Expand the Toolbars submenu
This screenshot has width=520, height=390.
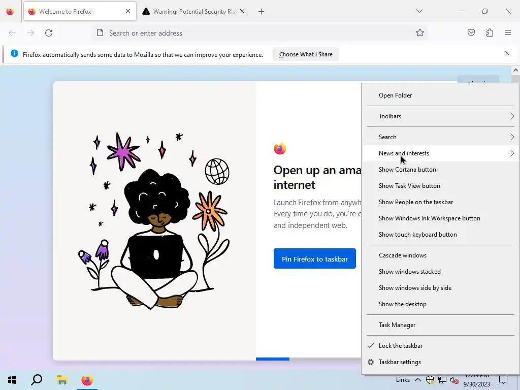coord(440,116)
